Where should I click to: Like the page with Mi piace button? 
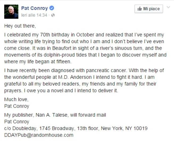tap(149, 9)
